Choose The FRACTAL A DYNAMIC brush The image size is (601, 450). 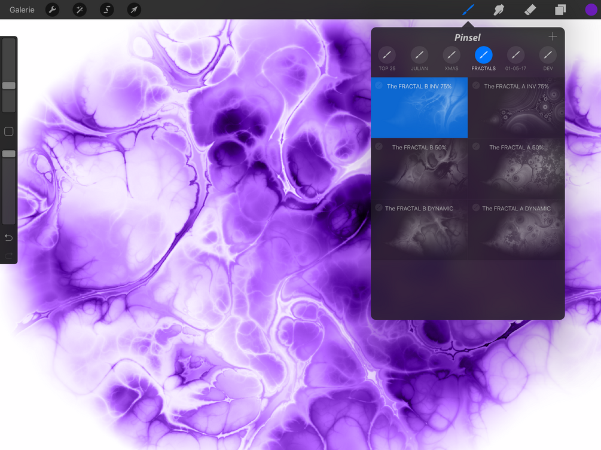point(516,230)
